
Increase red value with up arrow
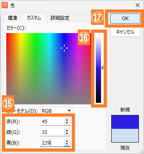[67, 120]
